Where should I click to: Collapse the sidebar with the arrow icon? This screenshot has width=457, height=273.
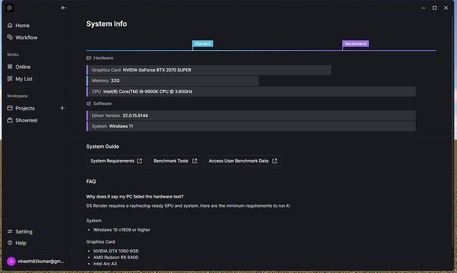pyautogui.click(x=64, y=8)
